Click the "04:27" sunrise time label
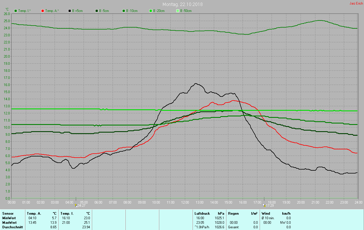This screenshot has height=230, width=364. (x=81, y=205)
